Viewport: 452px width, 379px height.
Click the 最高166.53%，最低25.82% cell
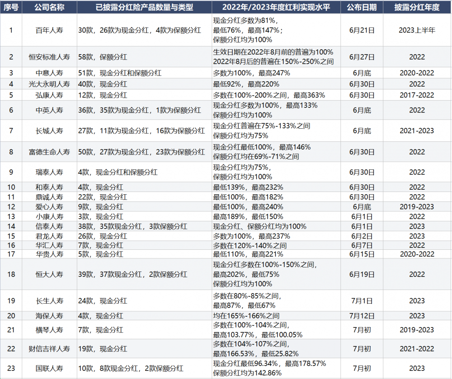pos(276,349)
